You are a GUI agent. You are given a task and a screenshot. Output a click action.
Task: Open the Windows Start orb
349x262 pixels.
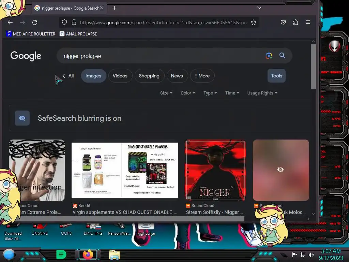coord(9,254)
